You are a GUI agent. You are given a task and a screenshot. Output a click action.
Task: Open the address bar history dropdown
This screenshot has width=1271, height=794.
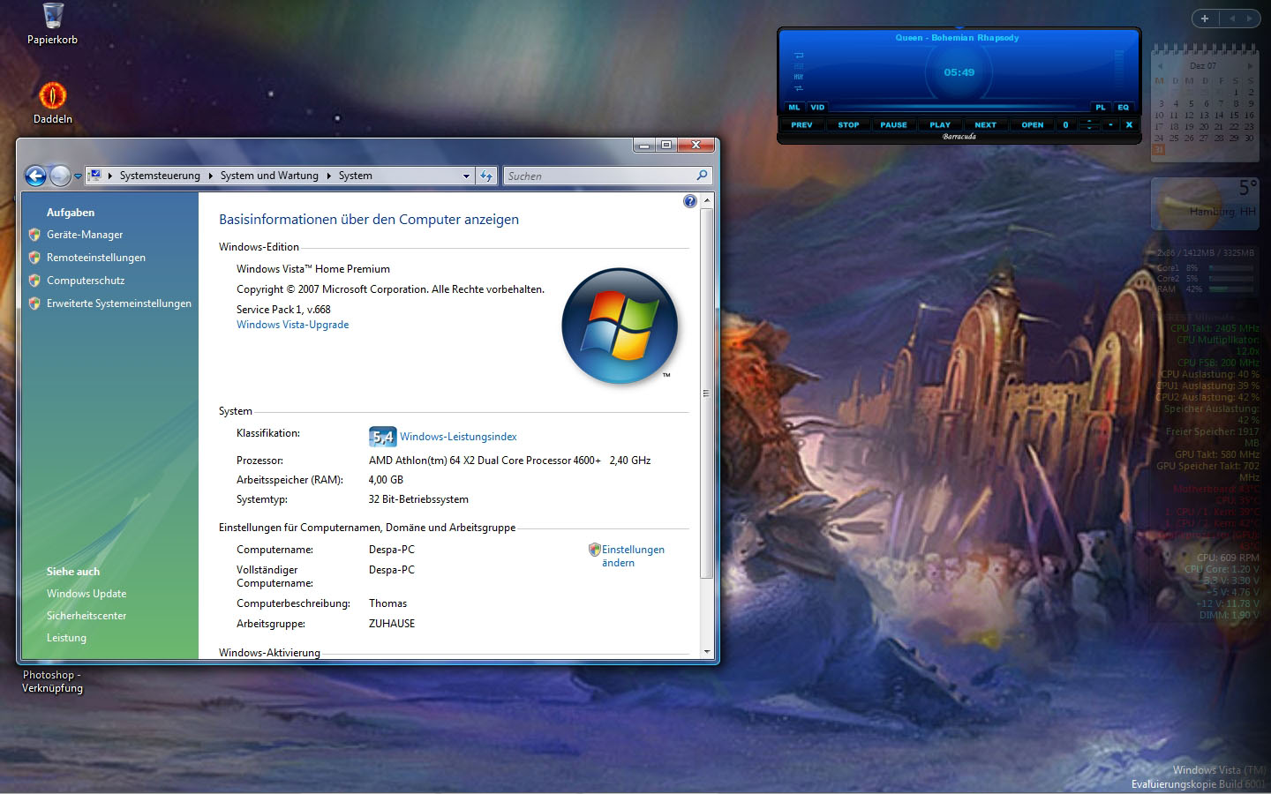pos(466,176)
